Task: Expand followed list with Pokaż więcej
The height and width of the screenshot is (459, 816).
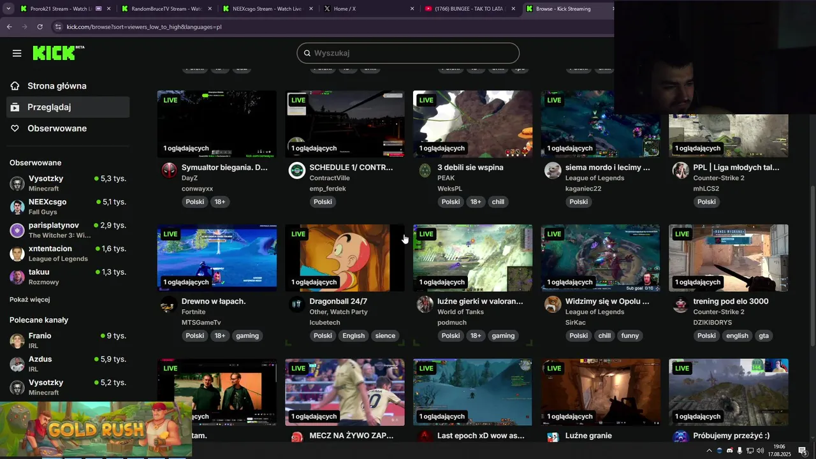Action: tap(29, 300)
